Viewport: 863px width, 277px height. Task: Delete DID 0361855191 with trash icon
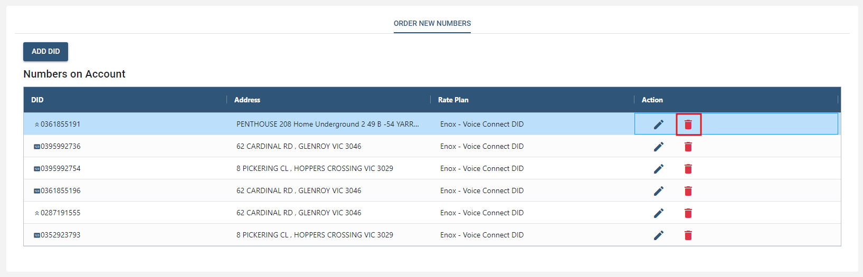coord(688,125)
